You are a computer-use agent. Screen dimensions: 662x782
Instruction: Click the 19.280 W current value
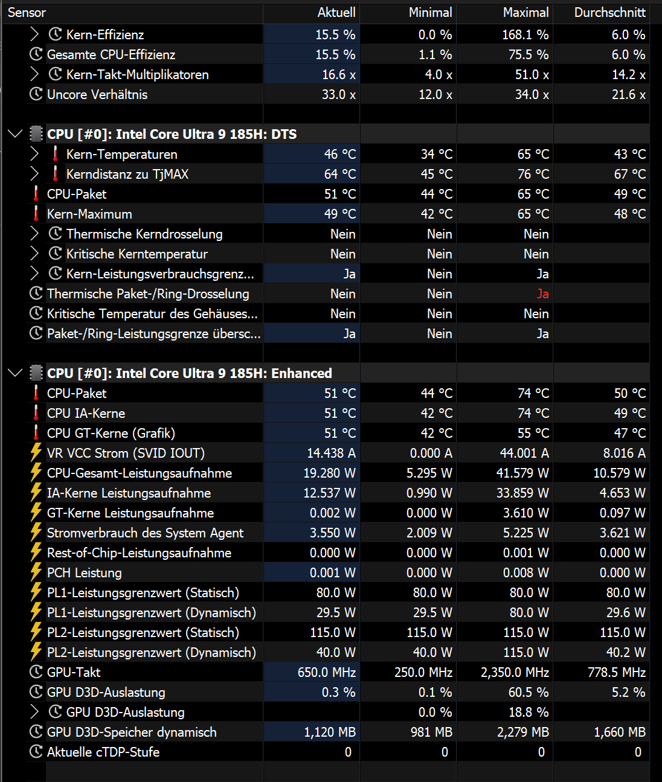pos(329,473)
